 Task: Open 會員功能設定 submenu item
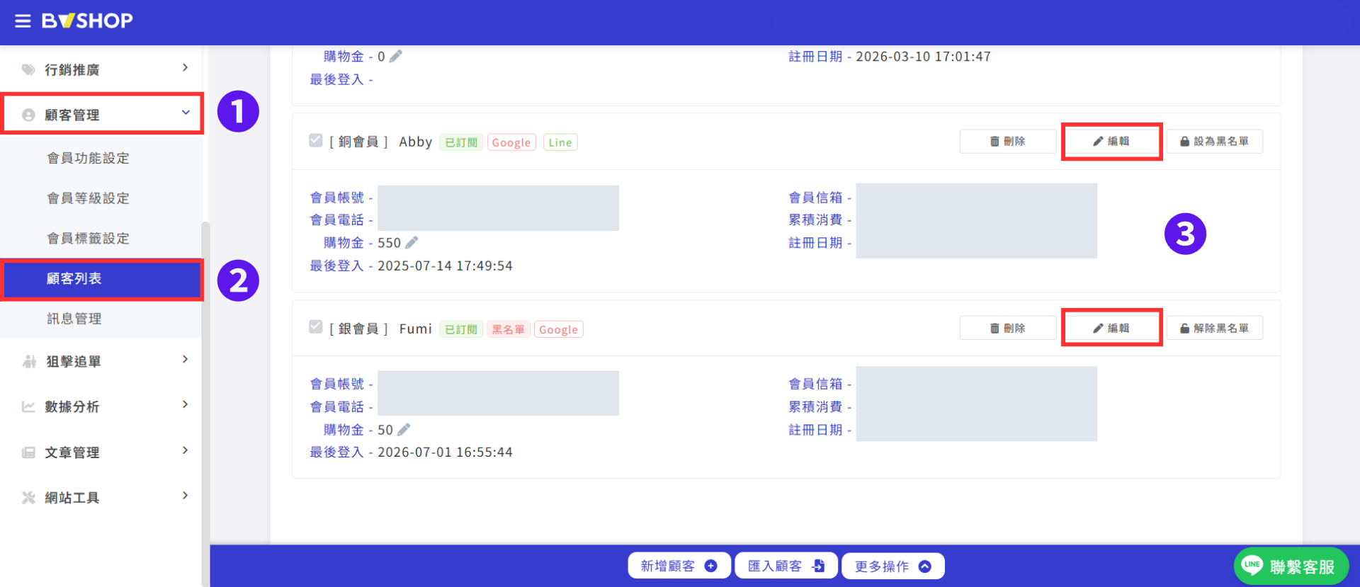coord(101,158)
